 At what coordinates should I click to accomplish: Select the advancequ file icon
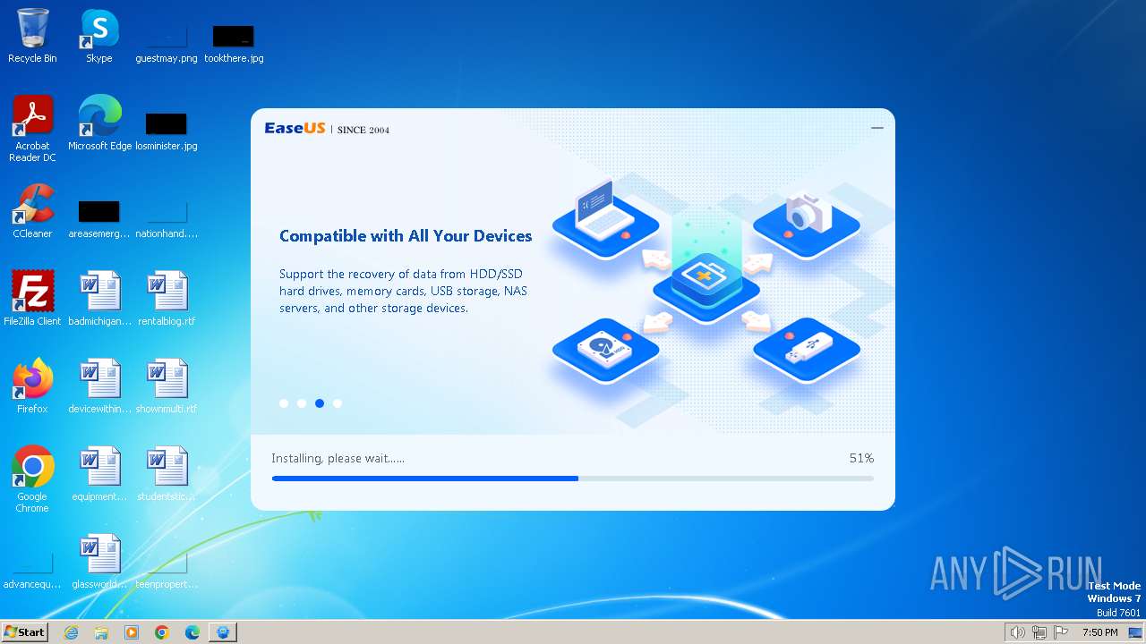(x=32, y=571)
